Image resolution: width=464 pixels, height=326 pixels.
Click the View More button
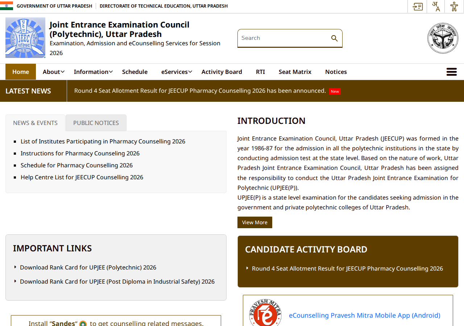pyautogui.click(x=255, y=222)
